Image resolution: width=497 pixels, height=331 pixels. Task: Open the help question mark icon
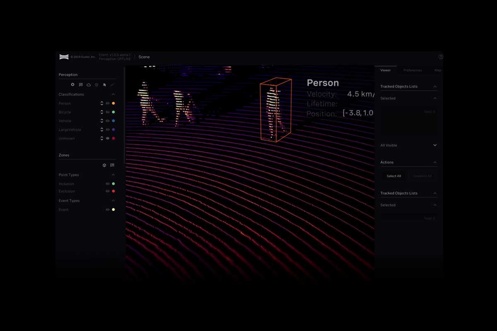pyautogui.click(x=441, y=57)
